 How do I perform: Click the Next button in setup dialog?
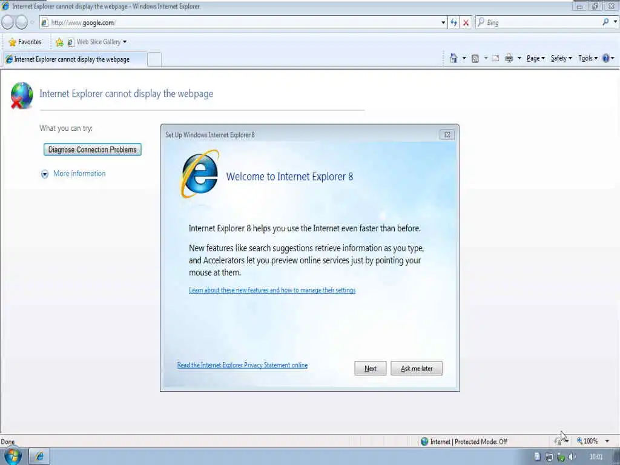[x=370, y=368]
